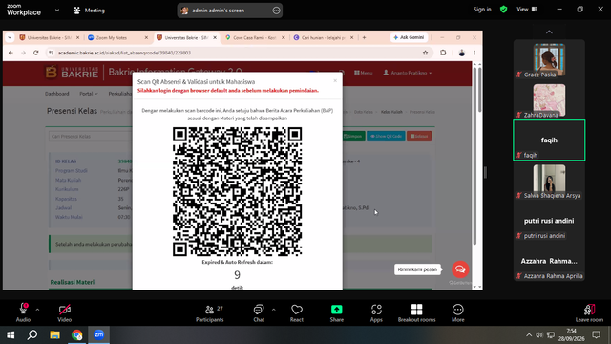The width and height of the screenshot is (611, 344).
Task: Go back with browser back arrow
Action: 11,53
